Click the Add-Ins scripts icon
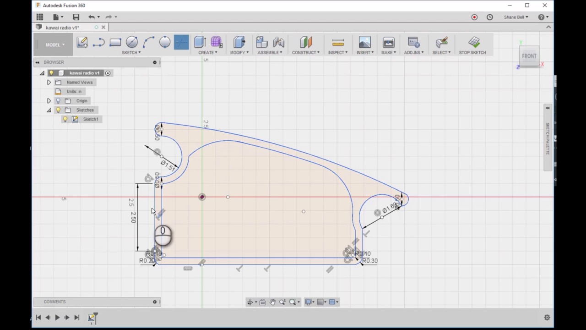 click(414, 42)
